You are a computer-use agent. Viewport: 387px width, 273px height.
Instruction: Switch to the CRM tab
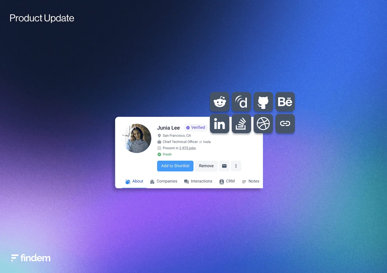pos(227,181)
